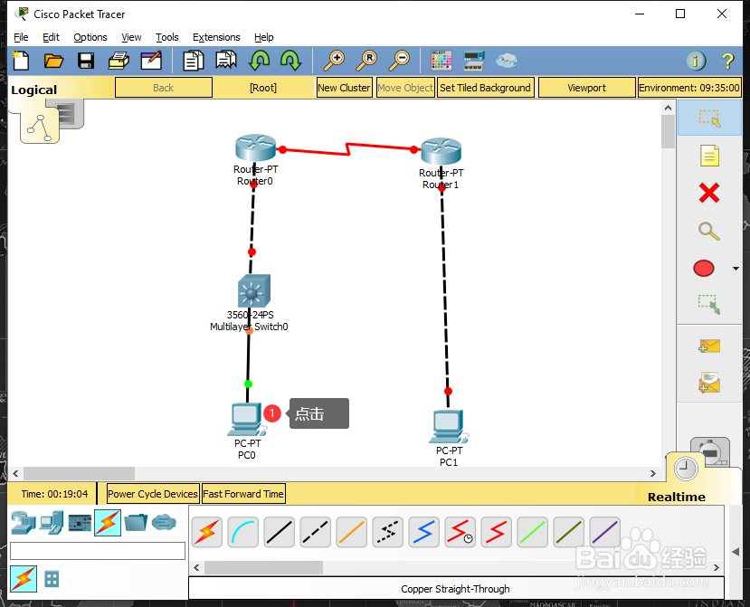Screen dimensions: 750x607
Task: Click the workspace vertical scrollbar up arrow
Action: pyautogui.click(x=669, y=109)
